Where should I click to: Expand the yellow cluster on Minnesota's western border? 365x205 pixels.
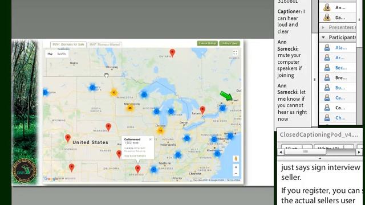(x=114, y=92)
